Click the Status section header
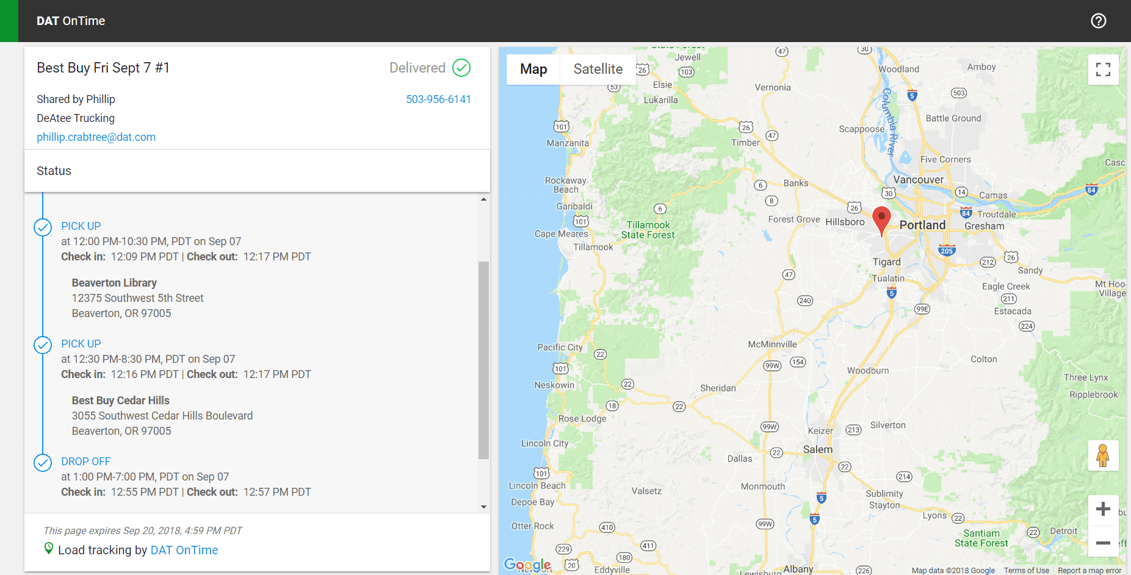 [257, 171]
